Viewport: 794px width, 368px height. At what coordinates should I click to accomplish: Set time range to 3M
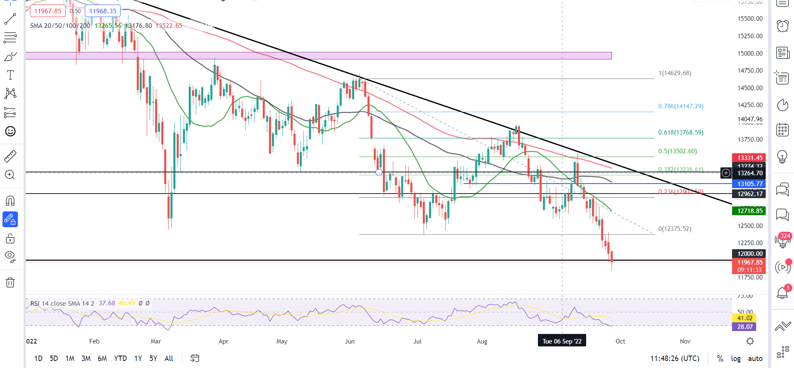click(86, 358)
